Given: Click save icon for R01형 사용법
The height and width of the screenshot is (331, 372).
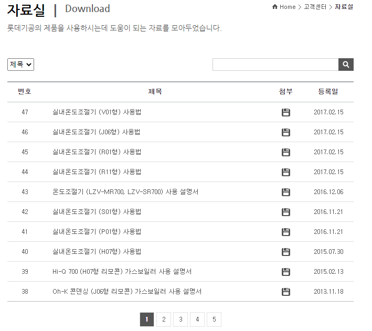Looking at the screenshot, I should 286,152.
